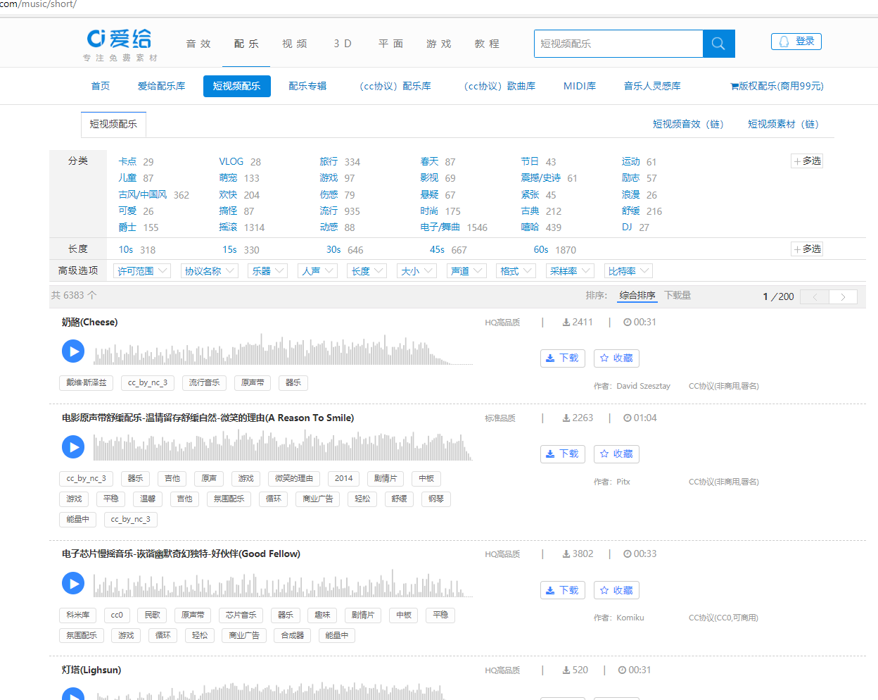The width and height of the screenshot is (878, 700).
Task: Go to next results page arrow
Action: click(843, 297)
